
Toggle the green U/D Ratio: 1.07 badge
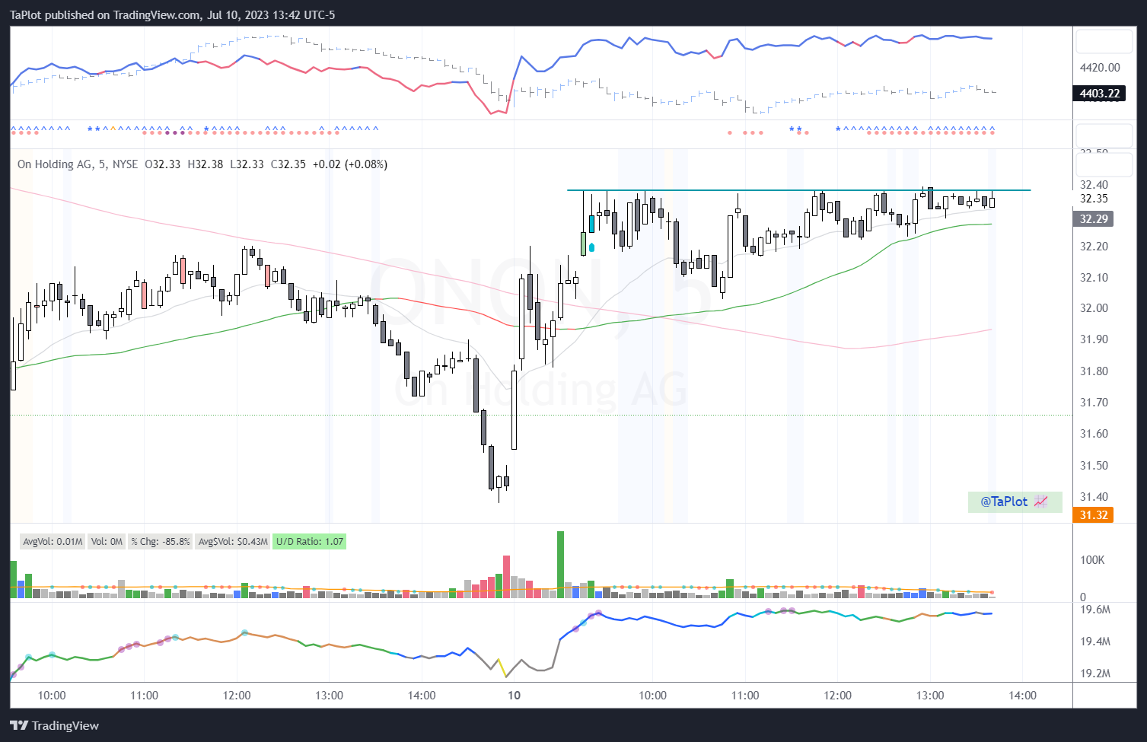click(309, 541)
